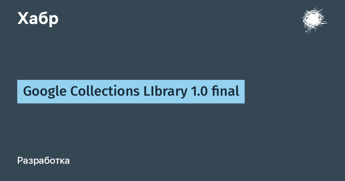Click the white scribble ball icon
This screenshot has height=181, width=345.
coord(314,21)
